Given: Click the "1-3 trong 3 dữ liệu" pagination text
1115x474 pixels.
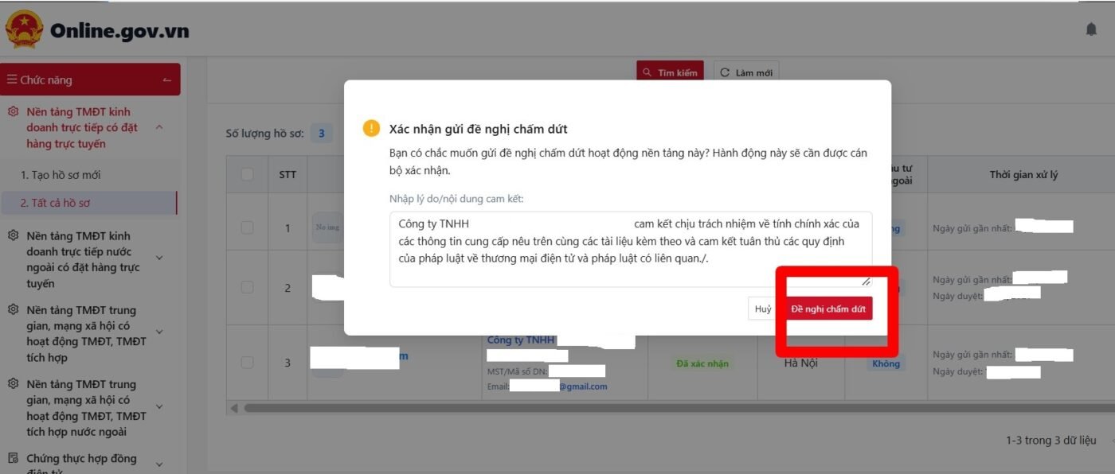Looking at the screenshot, I should point(1050,440).
